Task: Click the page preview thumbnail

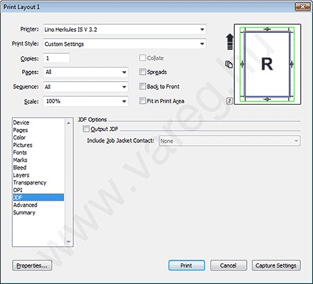Action: click(x=267, y=64)
